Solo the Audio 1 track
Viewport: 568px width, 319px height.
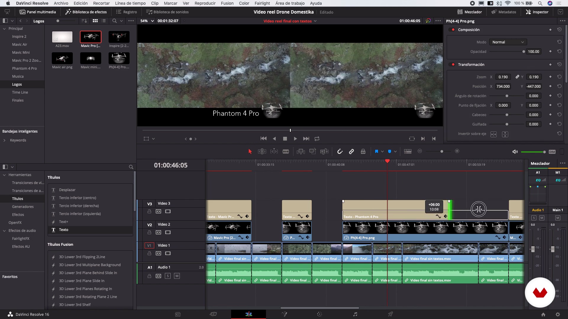coord(168,276)
